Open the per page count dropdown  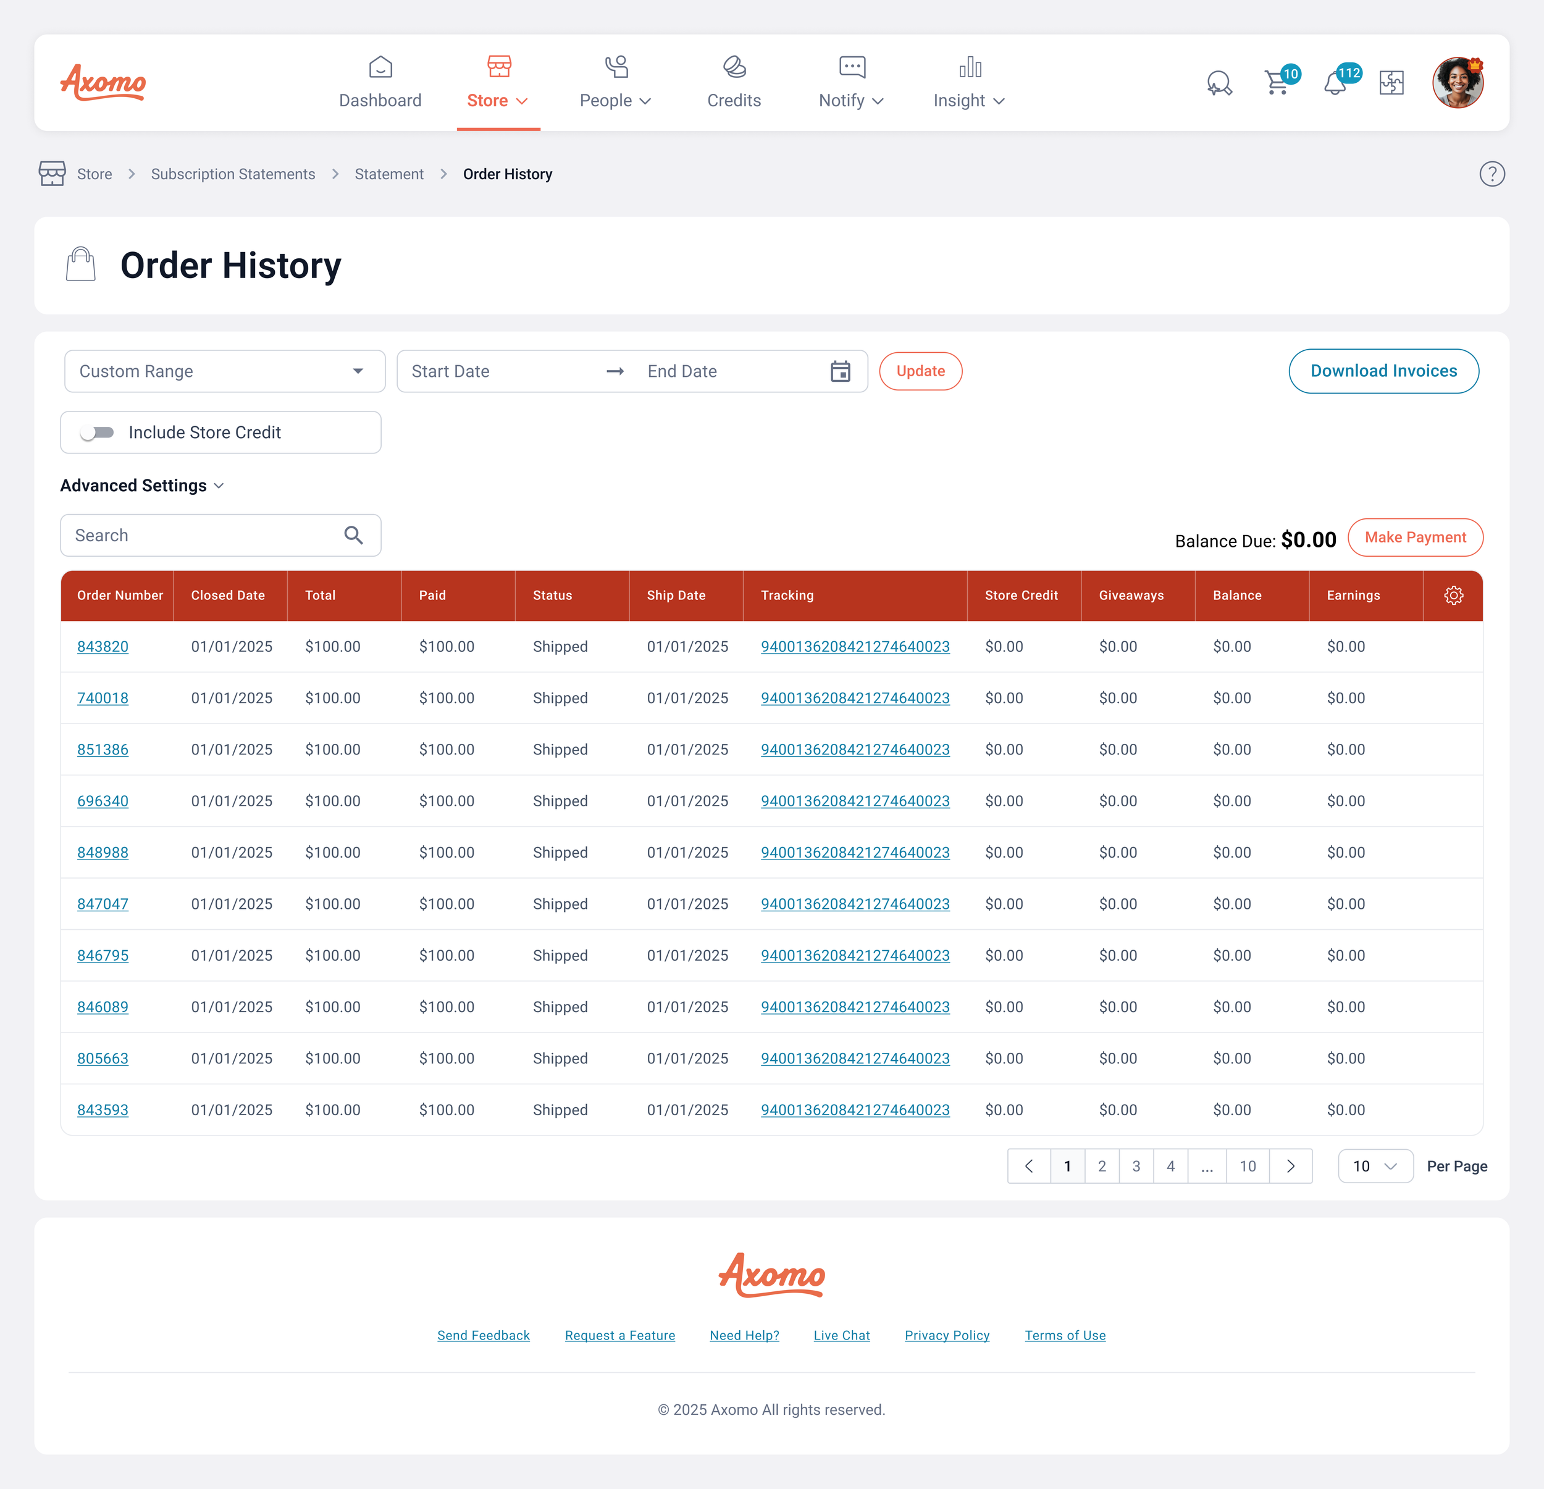(1375, 1166)
